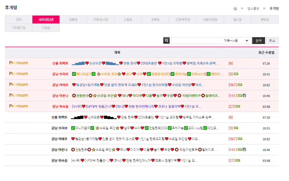Open Premium 강남 여배우 post title
The width and height of the screenshot is (289, 181).
(138, 85)
